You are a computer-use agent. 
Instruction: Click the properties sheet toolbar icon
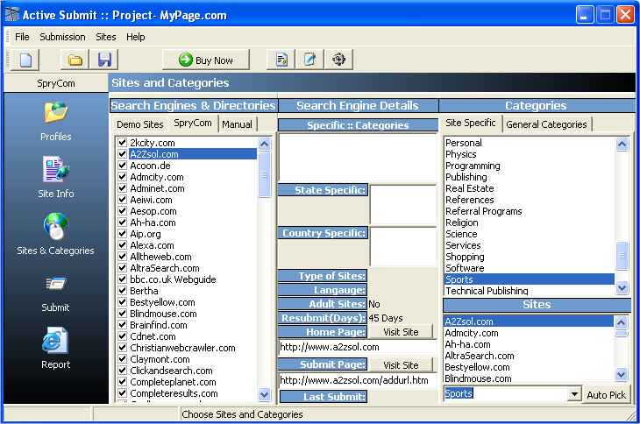pos(281,60)
